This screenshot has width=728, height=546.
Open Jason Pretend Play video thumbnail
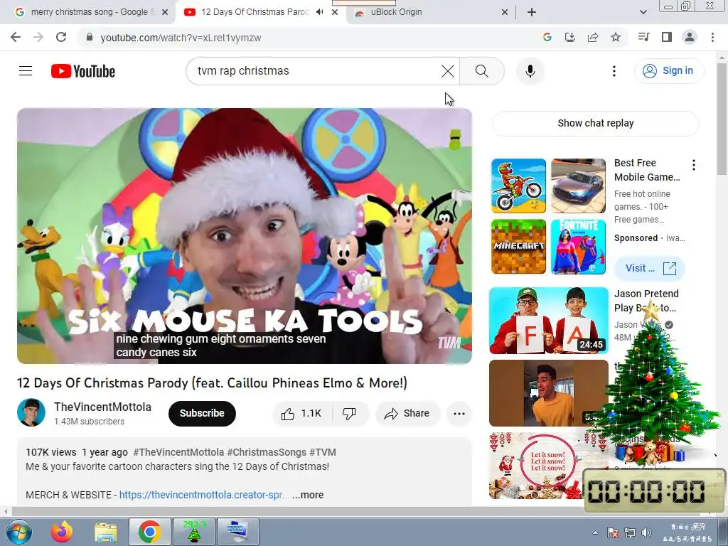[549, 321]
